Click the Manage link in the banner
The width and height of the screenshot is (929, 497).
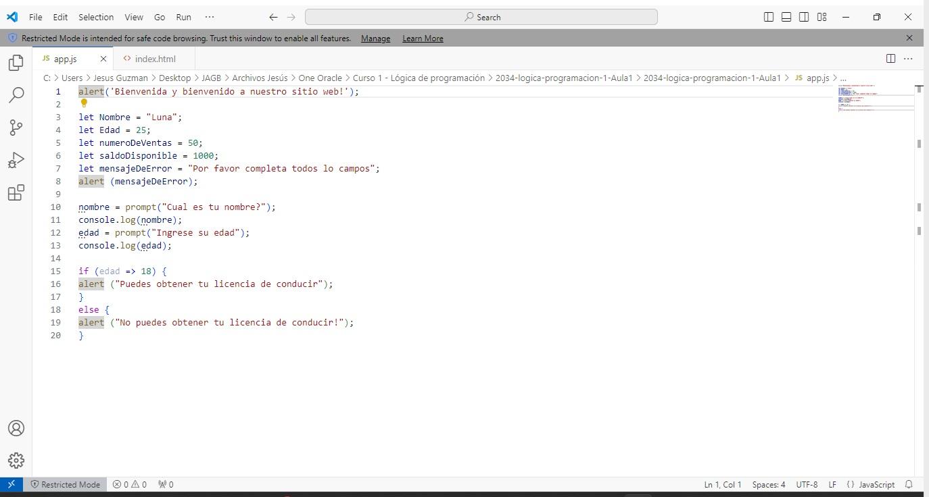click(x=375, y=38)
